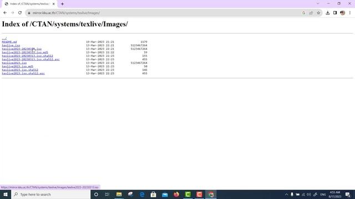The height and width of the screenshot is (199, 355).
Task: Open parent directory ../ link
Action: 4,38
